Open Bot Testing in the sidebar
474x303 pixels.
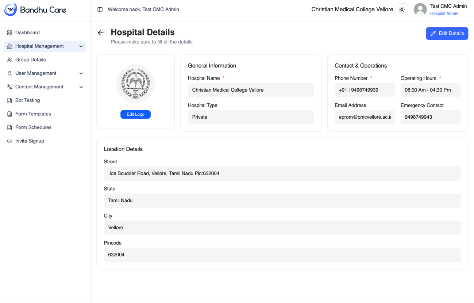tap(45, 100)
